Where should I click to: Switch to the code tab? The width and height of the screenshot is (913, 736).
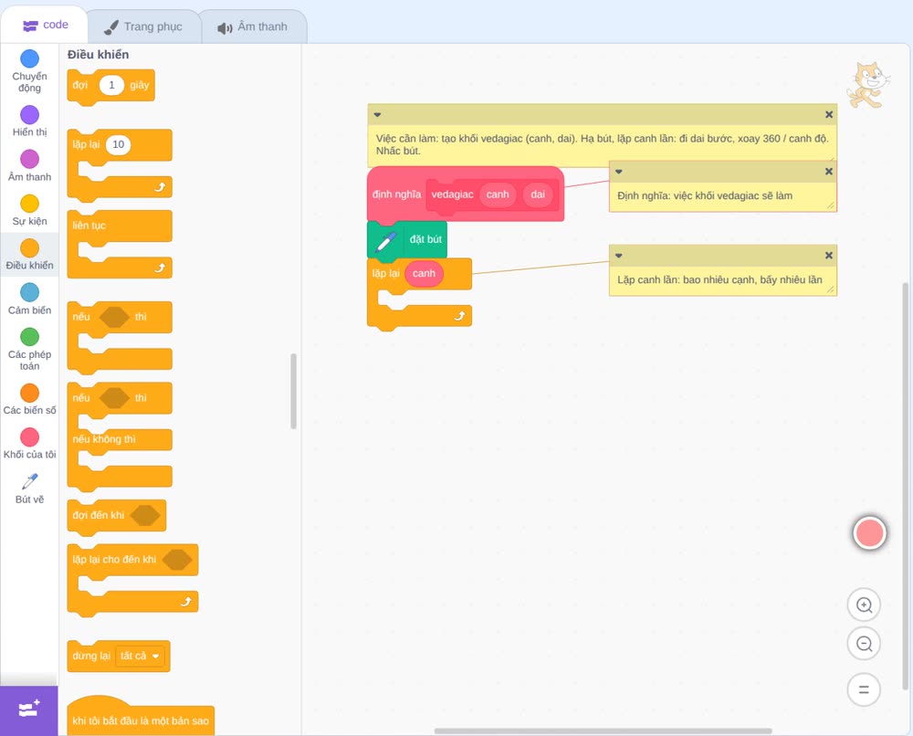(45, 25)
